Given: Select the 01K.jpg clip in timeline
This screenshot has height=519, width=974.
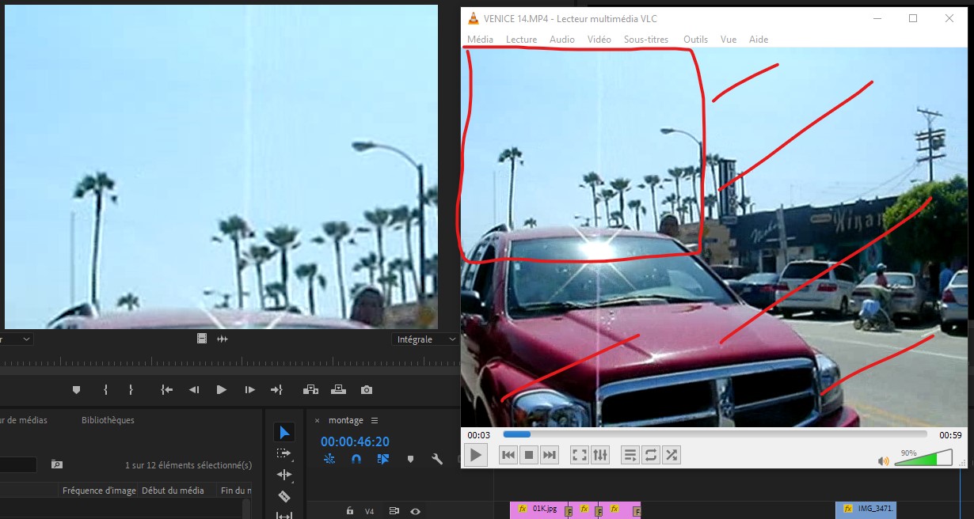Looking at the screenshot, I should click(x=543, y=509).
